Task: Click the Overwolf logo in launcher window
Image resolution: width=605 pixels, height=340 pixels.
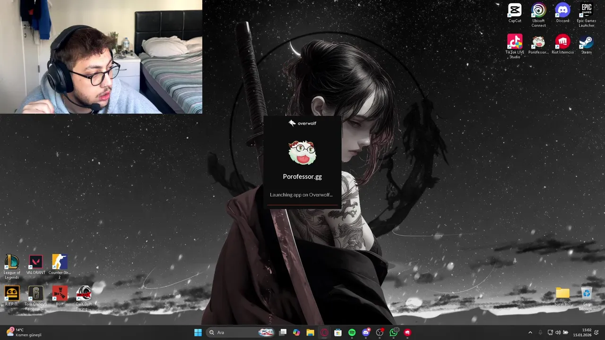Action: coord(302,123)
